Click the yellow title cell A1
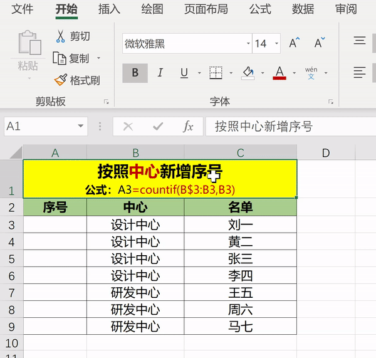Image resolution: width=376 pixels, height=358 pixels. pos(160,179)
